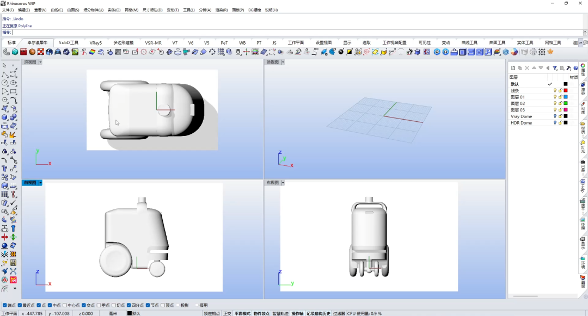Click the pink spiral toolbar icon
588x316 pixels.
coord(367,52)
